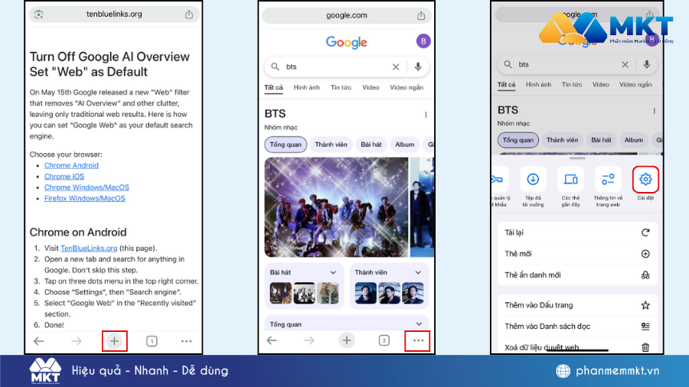Tap microphone icon in right phone search bar
The width and height of the screenshot is (689, 387).
tap(646, 64)
